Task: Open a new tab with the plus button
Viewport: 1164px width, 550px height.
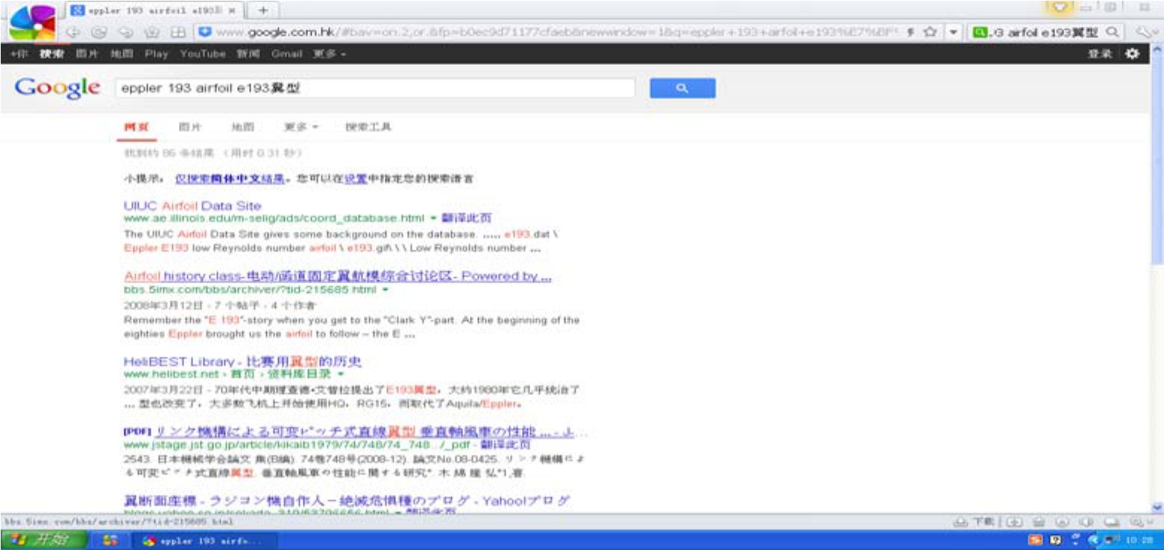Action: [263, 10]
